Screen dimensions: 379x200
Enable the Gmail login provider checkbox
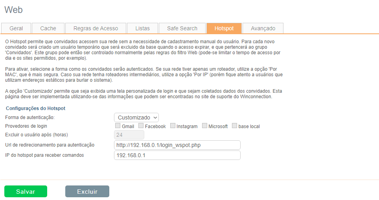pos(118,126)
